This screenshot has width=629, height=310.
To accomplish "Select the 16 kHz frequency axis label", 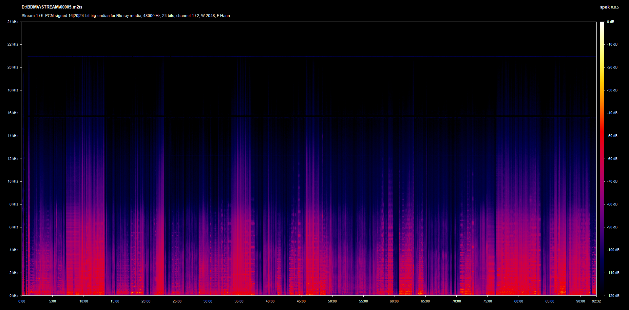I will [13, 113].
